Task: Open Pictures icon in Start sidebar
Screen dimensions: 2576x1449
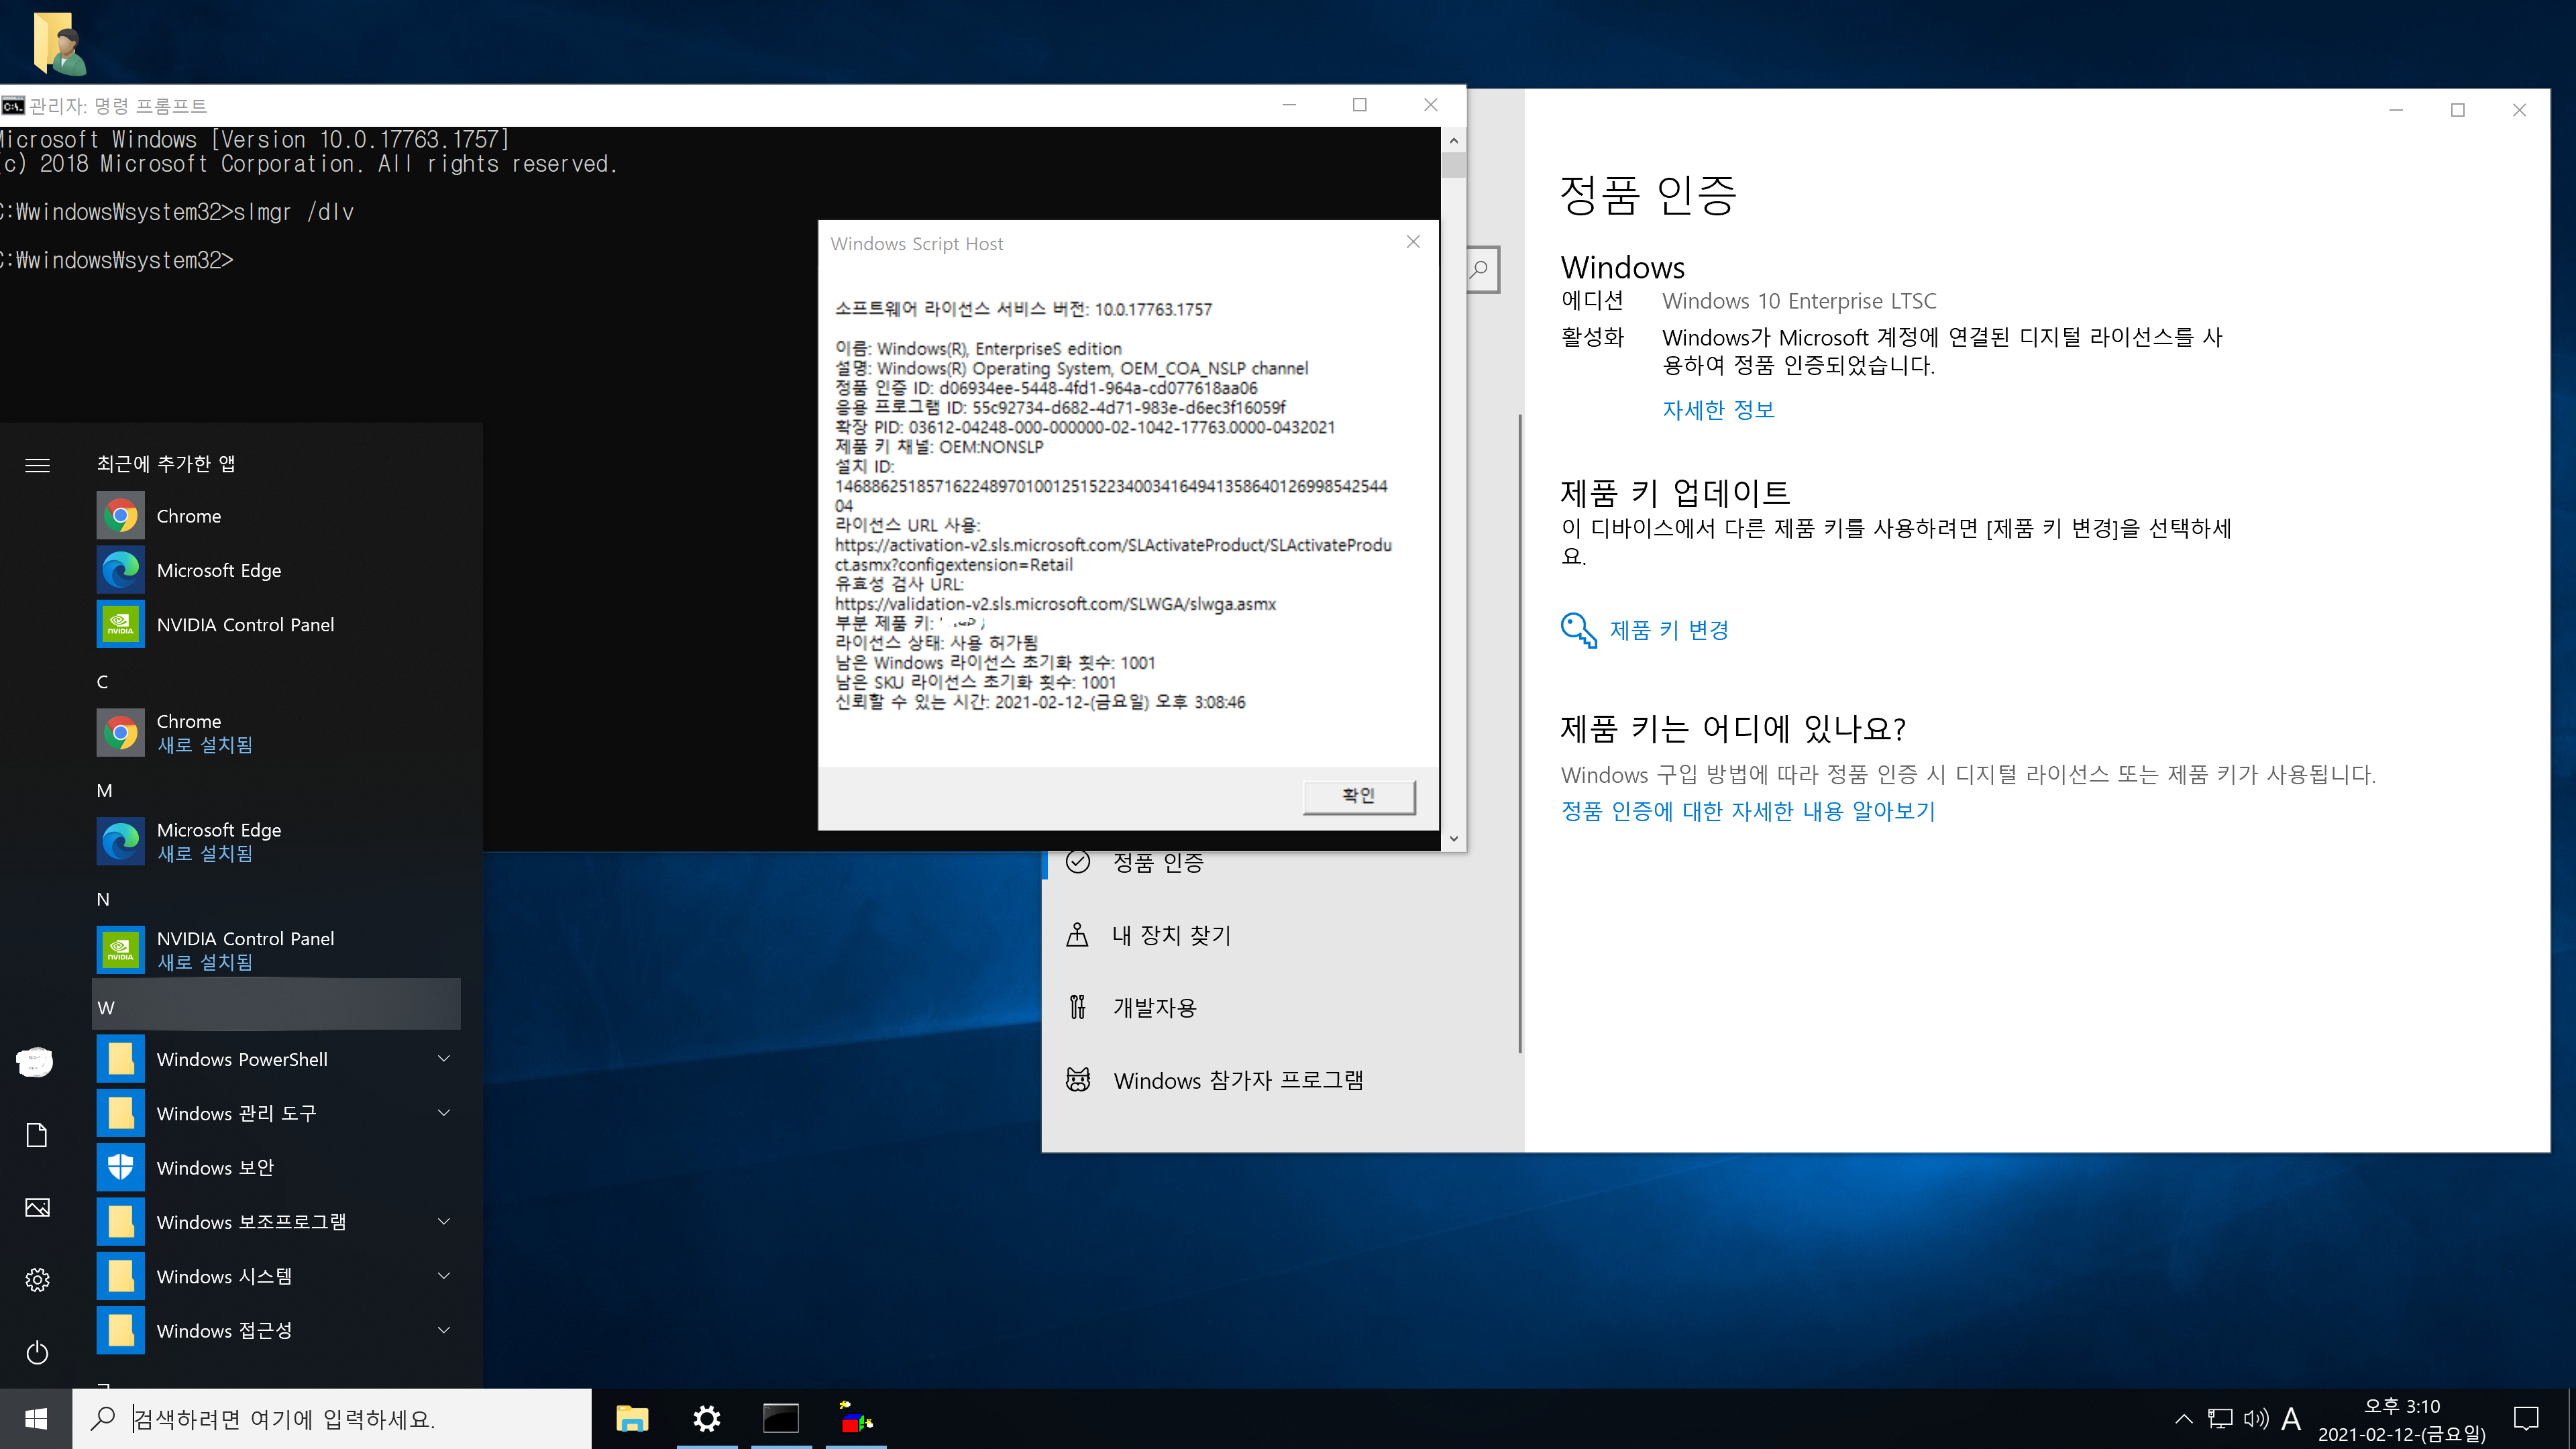Action: pyautogui.click(x=37, y=1208)
